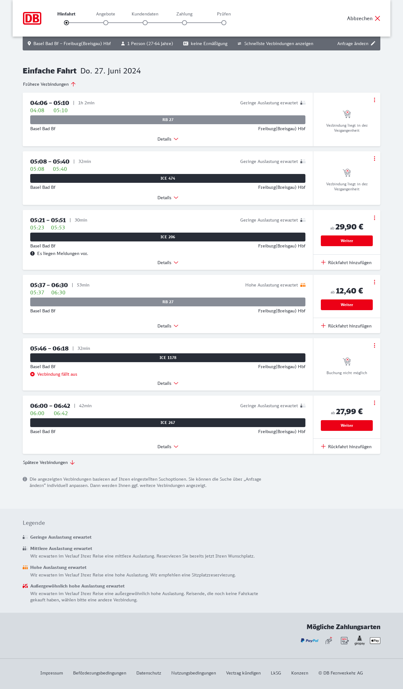Show earlier connections (Frühere Verbindungen)

[x=49, y=84]
